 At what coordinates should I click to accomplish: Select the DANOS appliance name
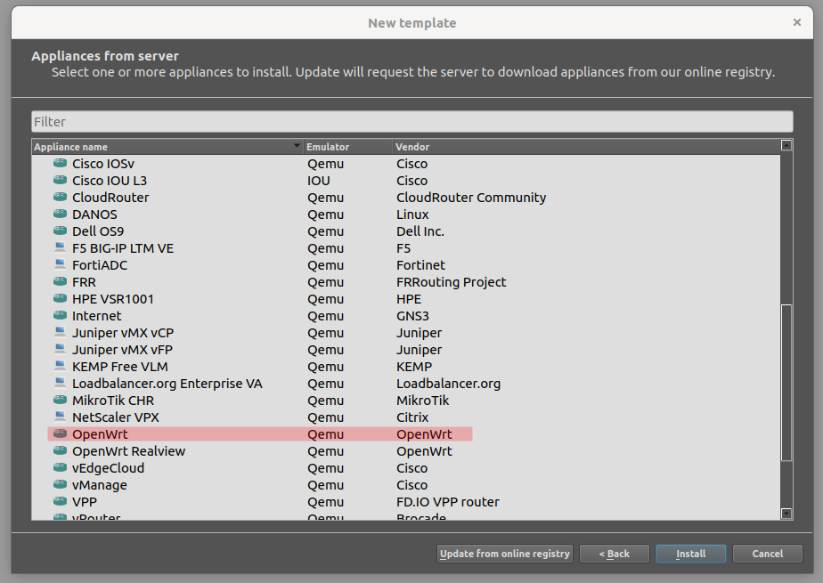tap(94, 214)
